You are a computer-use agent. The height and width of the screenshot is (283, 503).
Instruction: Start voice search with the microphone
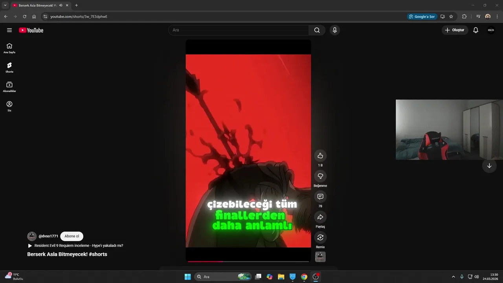335,30
